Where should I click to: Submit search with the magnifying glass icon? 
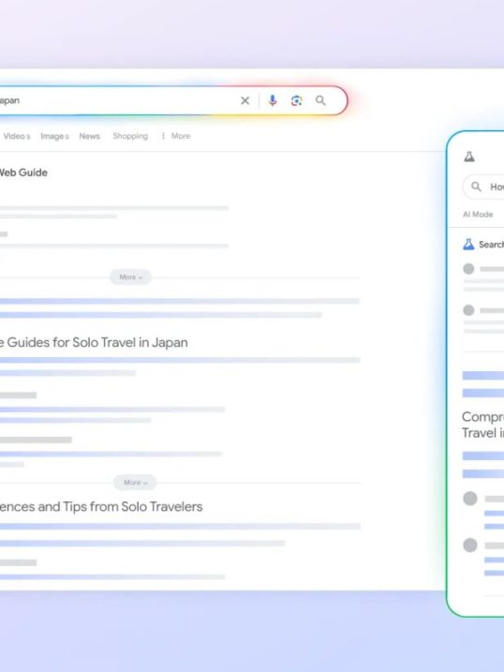[x=320, y=100]
